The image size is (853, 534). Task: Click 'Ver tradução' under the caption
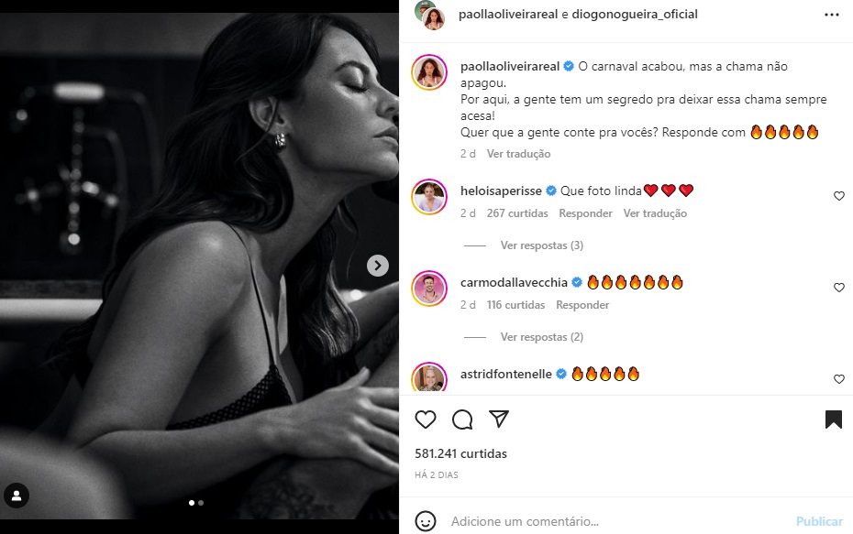click(518, 154)
